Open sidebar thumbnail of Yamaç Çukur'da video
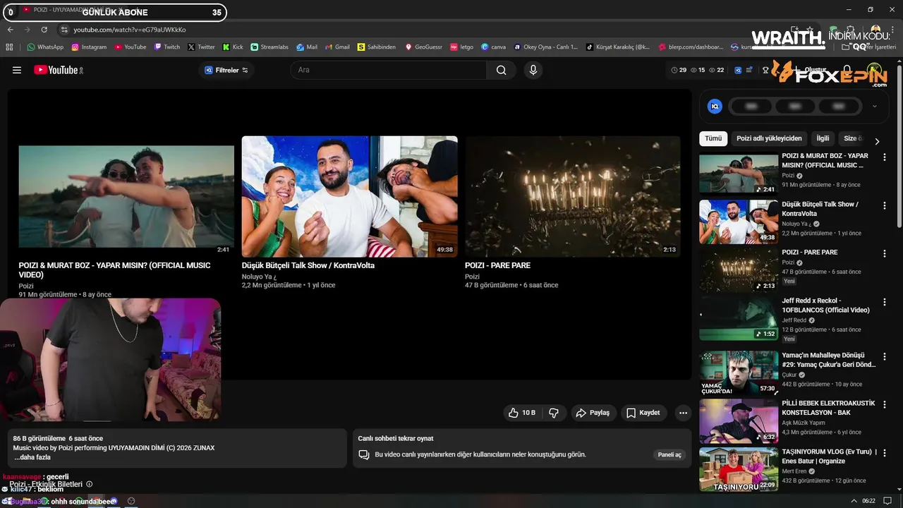903x508 pixels. [x=739, y=373]
